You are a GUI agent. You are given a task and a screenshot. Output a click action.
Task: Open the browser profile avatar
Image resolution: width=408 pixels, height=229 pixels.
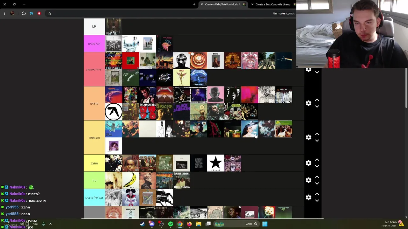tap(12, 13)
